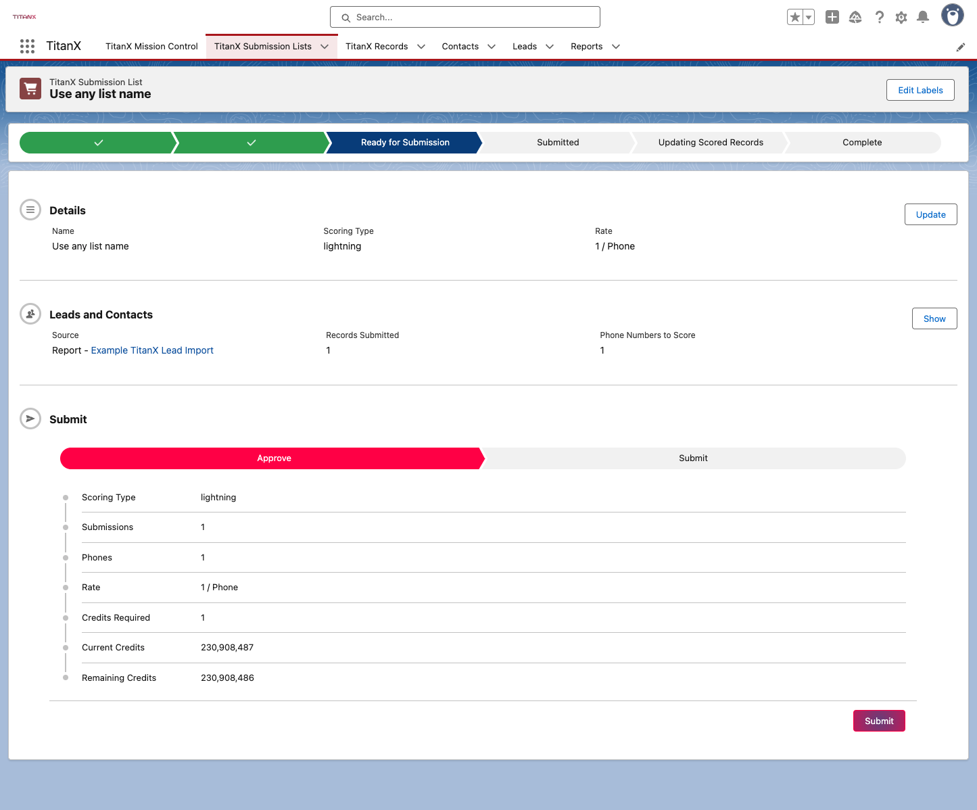Viewport: 977px width, 810px height.
Task: Click the Submit section arrow icon
Action: point(30,419)
